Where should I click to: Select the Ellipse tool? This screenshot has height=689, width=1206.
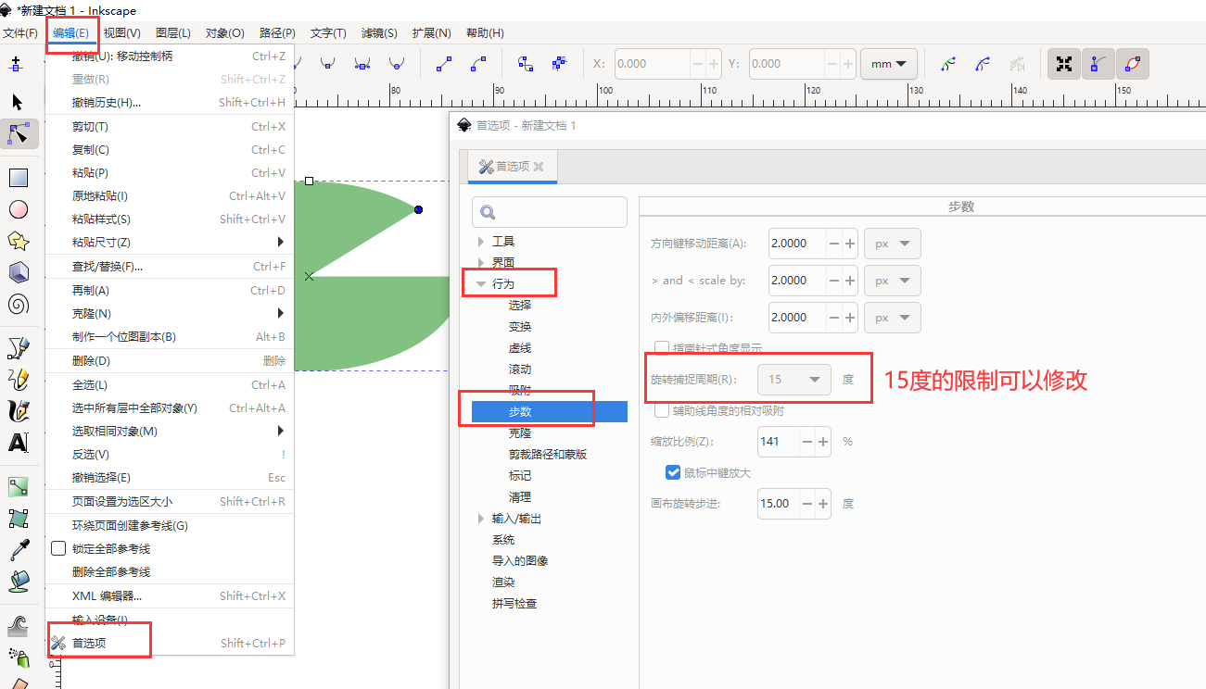click(x=18, y=209)
